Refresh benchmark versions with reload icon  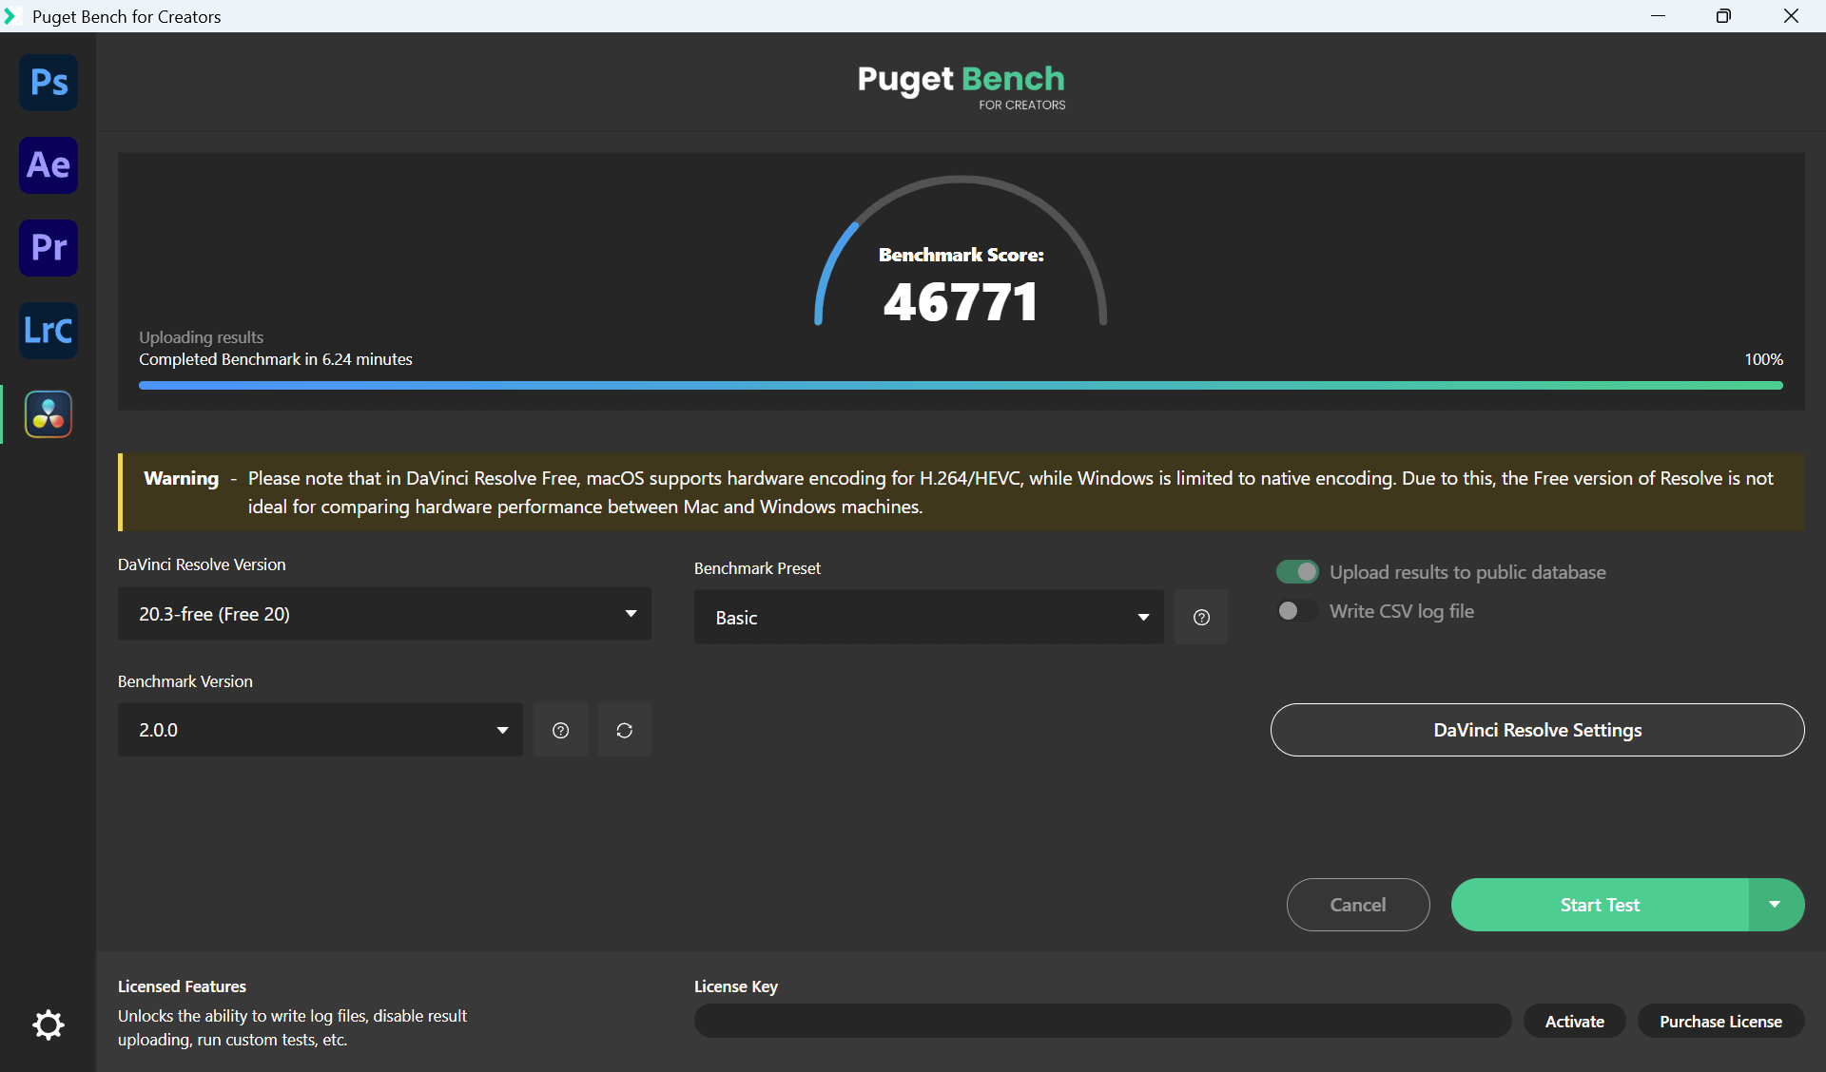tap(624, 730)
